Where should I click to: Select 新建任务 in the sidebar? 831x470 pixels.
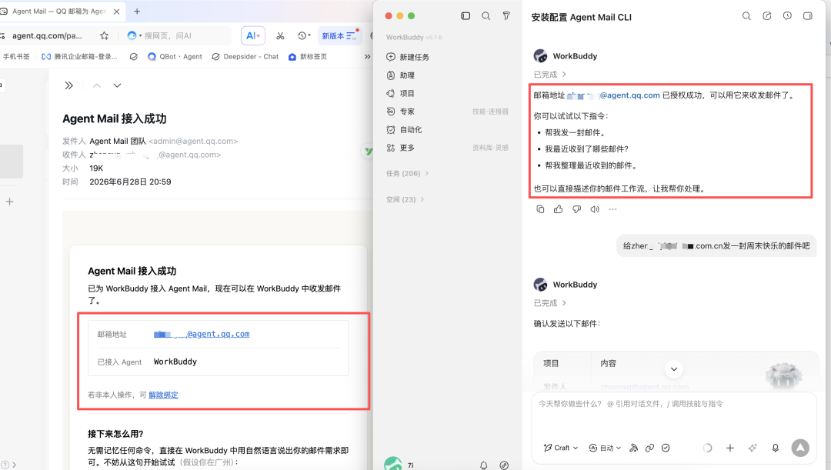click(x=408, y=57)
